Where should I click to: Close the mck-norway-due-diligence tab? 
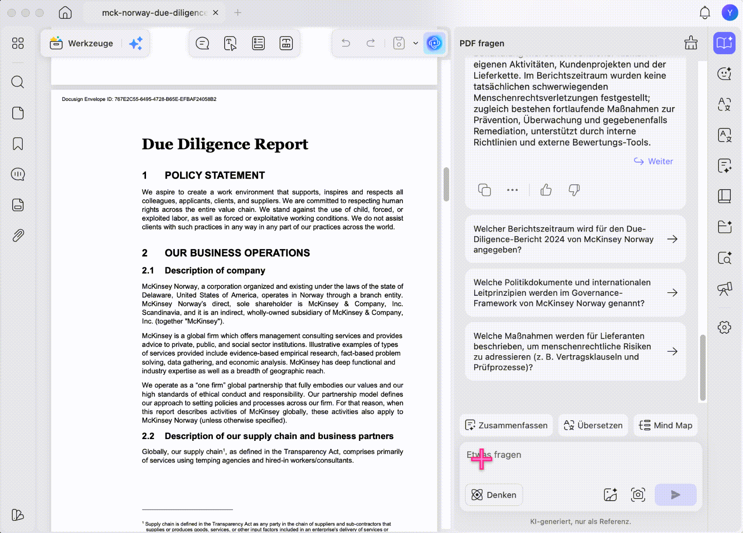(x=215, y=13)
